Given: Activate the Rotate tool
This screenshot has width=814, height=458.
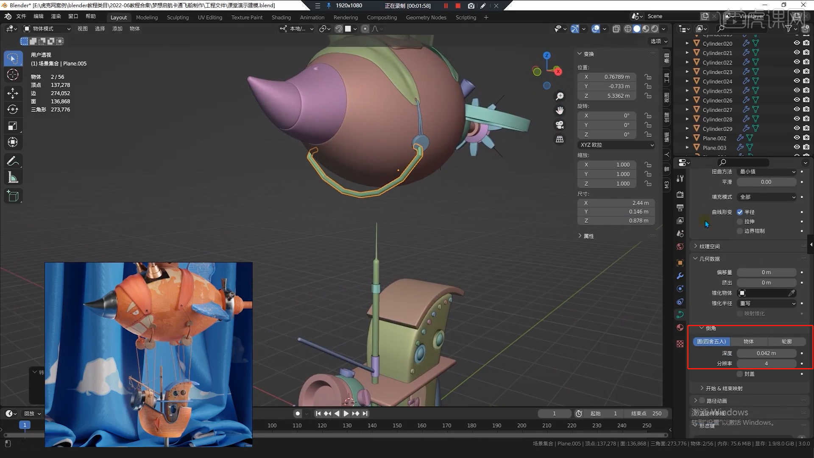Looking at the screenshot, I should (13, 109).
